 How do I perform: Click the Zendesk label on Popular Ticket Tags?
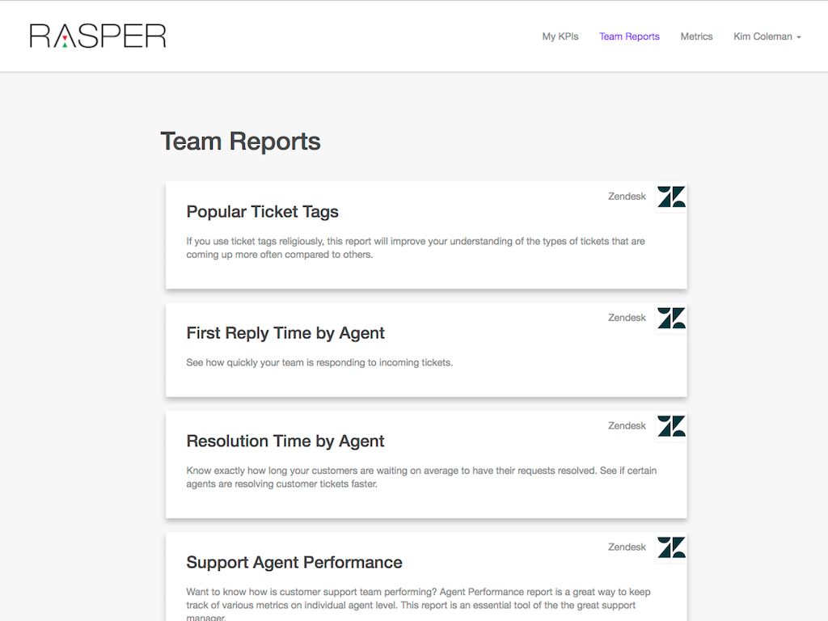click(x=627, y=196)
